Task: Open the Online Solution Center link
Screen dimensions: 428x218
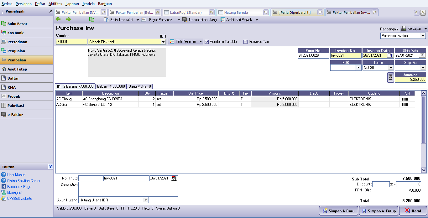Action: click(24, 181)
